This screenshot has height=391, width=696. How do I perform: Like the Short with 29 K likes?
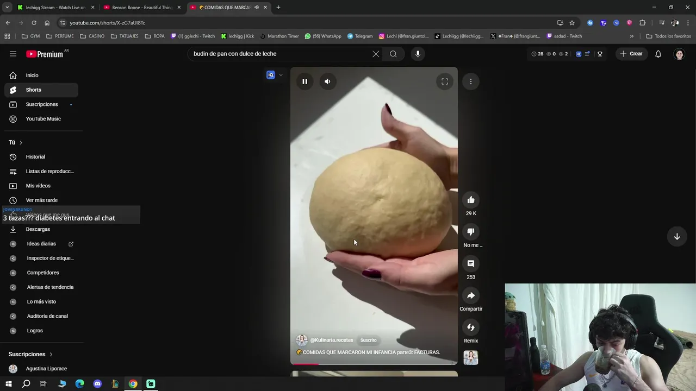[x=471, y=200]
